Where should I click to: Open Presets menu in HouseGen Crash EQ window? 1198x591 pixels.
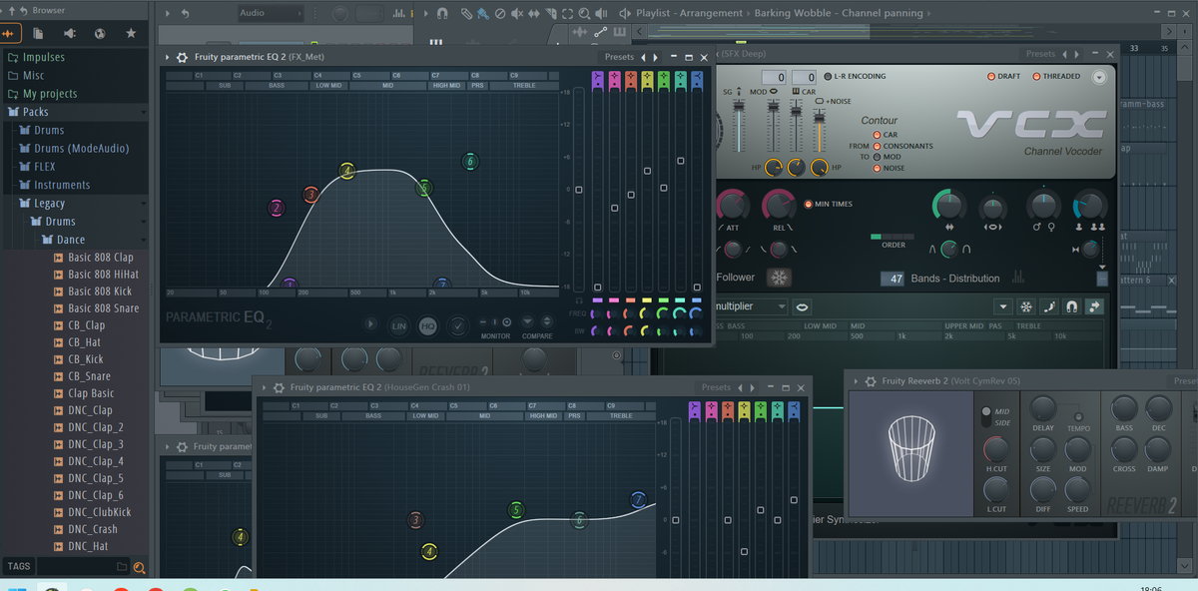click(716, 387)
